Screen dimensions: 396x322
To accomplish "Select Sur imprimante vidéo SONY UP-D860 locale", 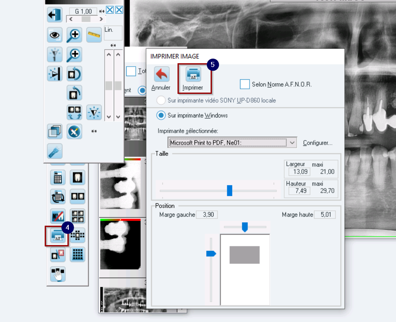I will pos(161,100).
